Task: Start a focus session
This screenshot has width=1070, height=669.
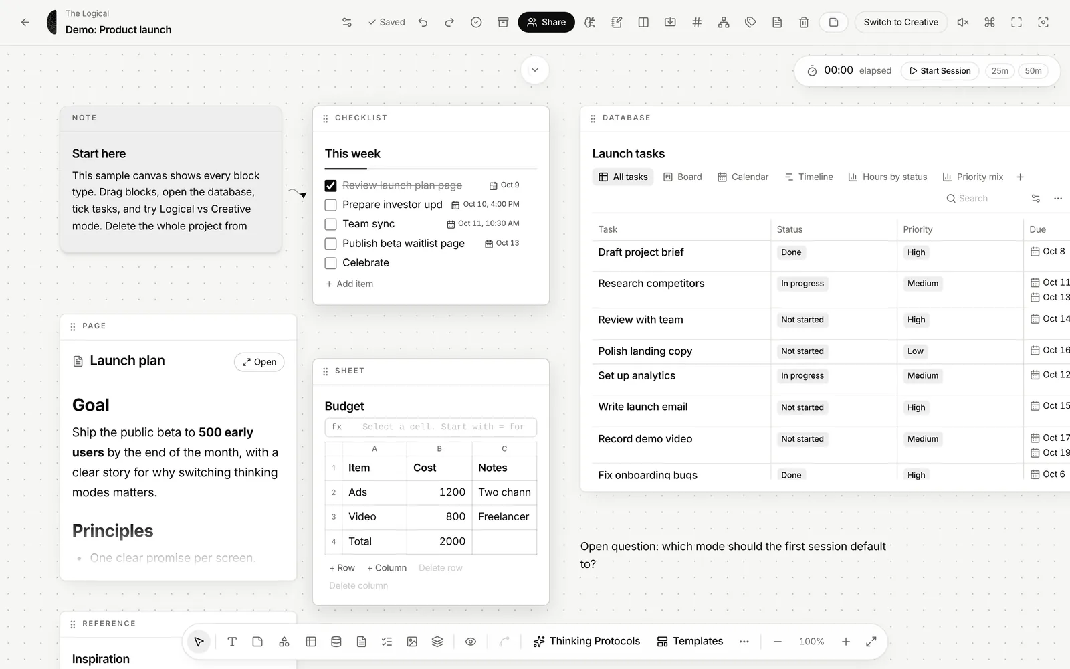Action: pos(940,71)
